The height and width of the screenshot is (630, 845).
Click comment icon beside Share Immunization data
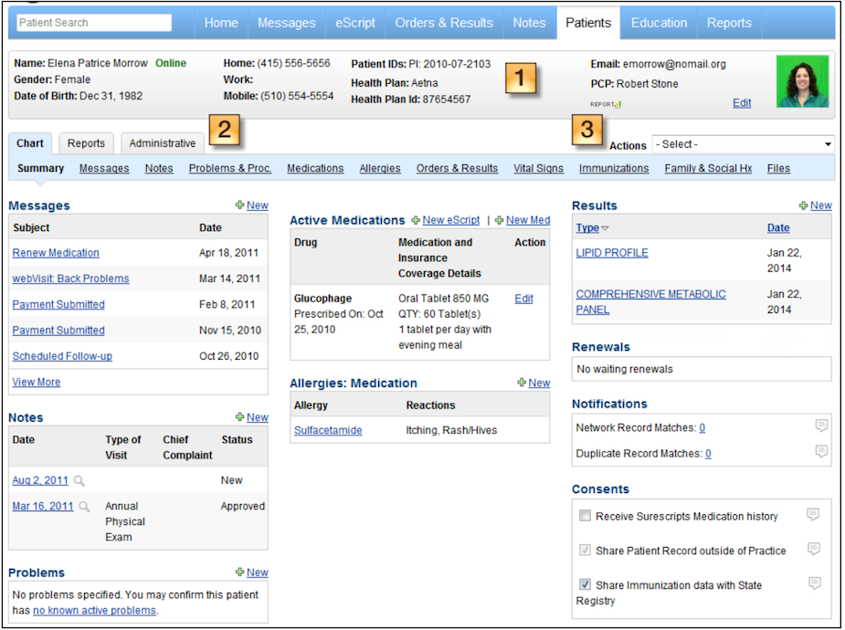click(815, 583)
